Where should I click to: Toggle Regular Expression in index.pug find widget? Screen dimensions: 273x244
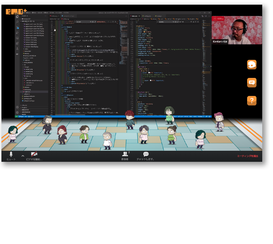[x=95, y=22]
